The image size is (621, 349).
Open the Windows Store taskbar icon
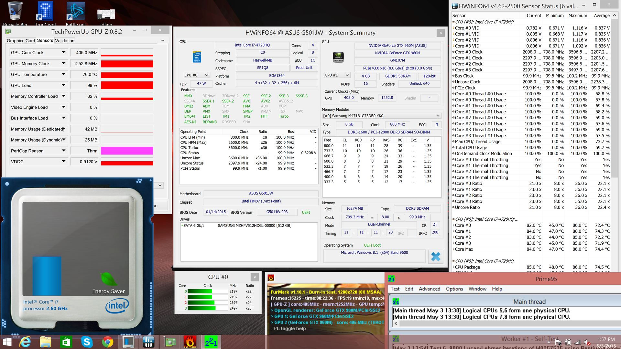(x=66, y=342)
